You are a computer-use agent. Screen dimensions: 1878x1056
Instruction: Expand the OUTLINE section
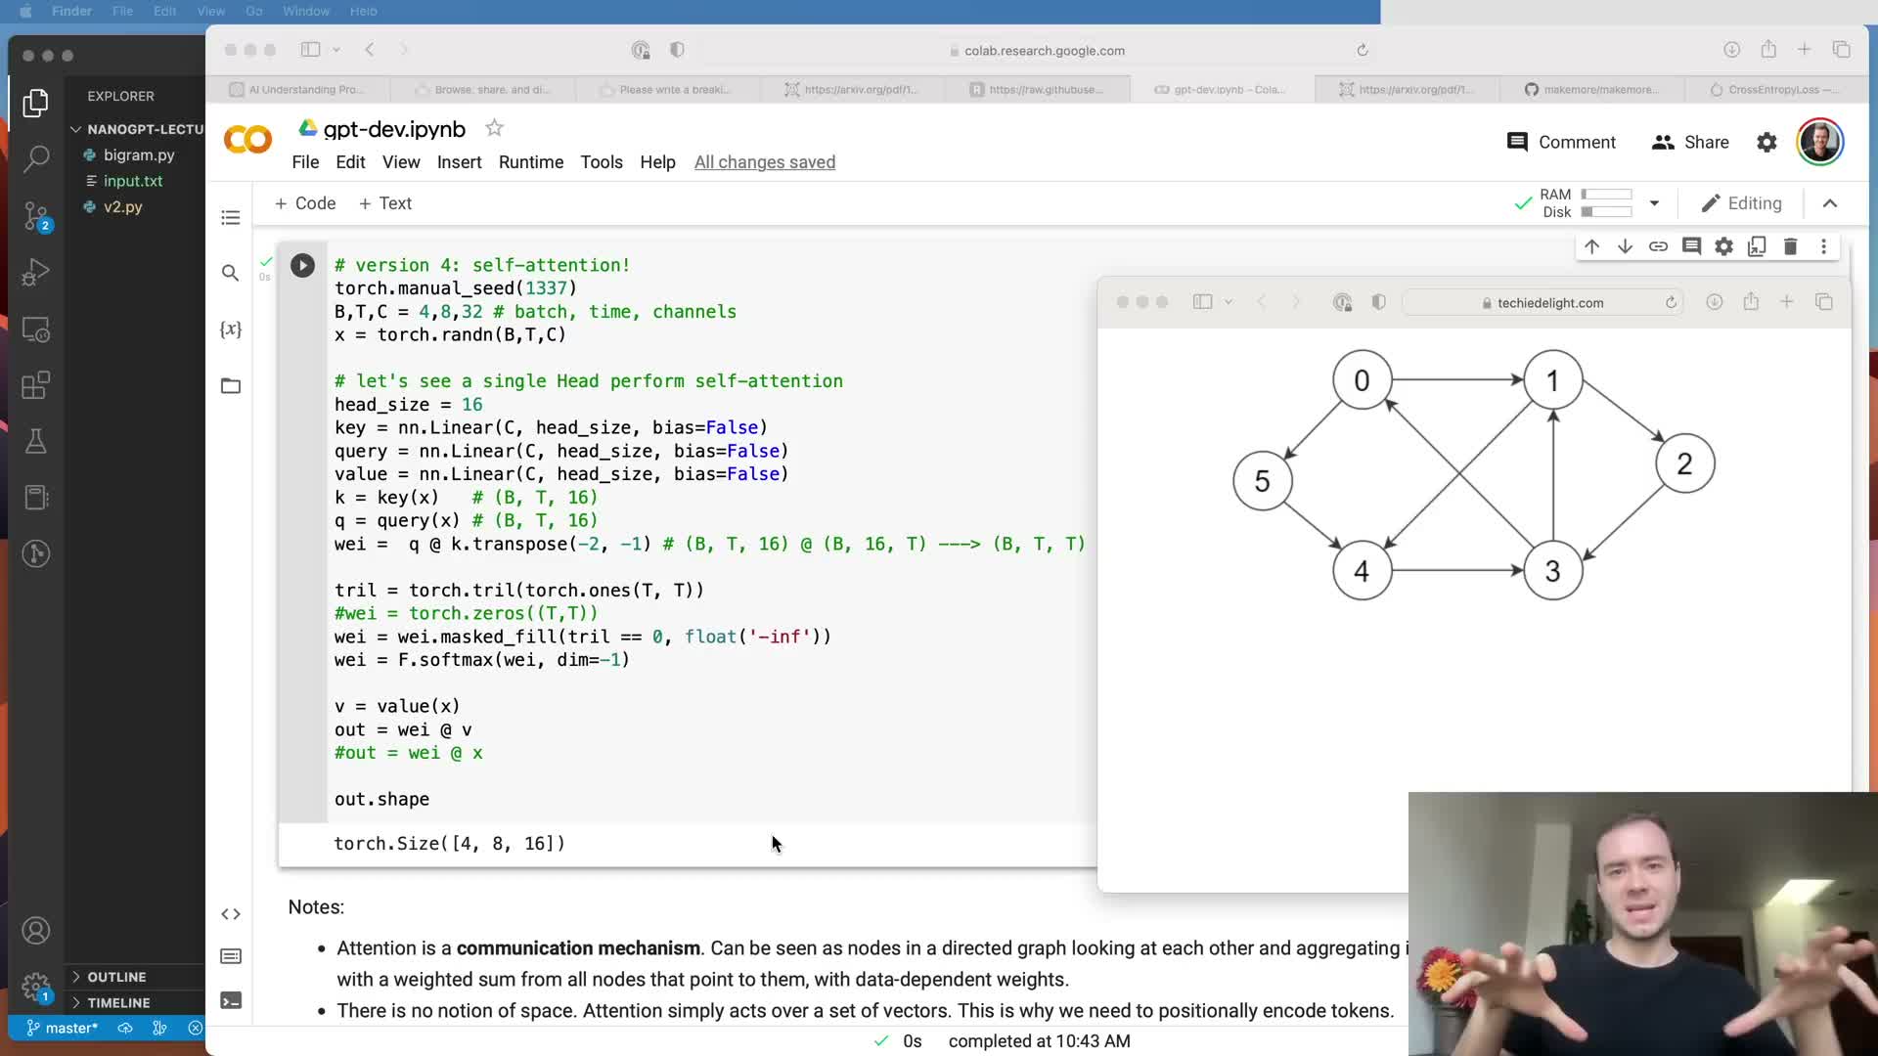(x=116, y=977)
